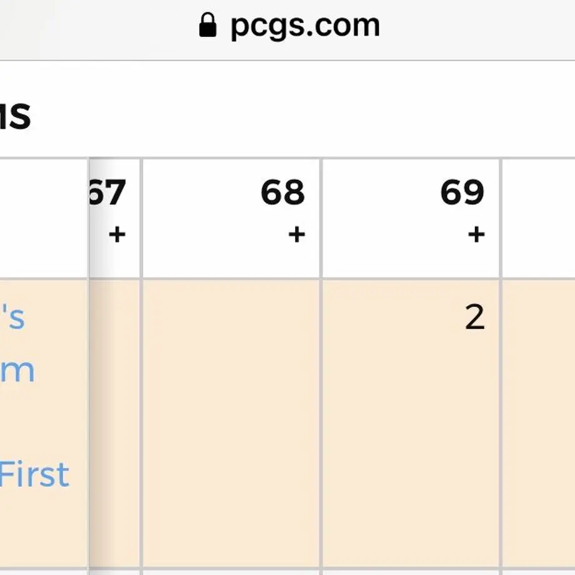
Task: Click the bold heading ending in ns
Action: pos(15,116)
